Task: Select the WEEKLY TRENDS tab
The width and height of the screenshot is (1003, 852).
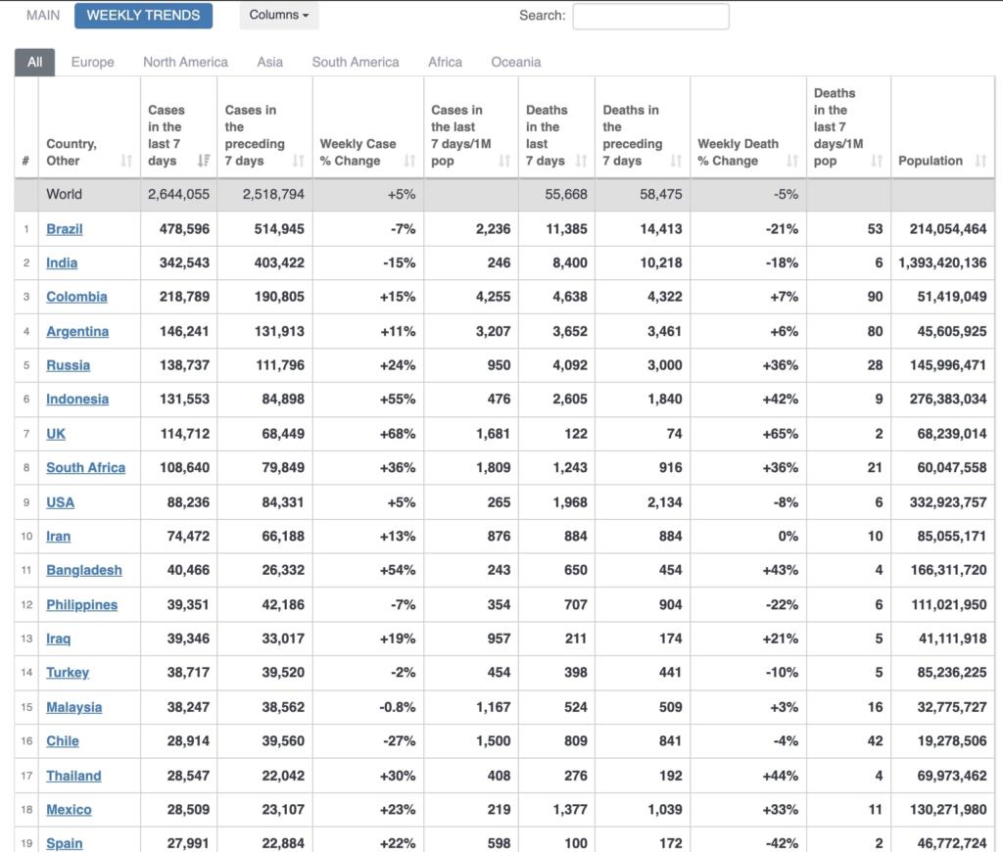Action: (x=143, y=16)
